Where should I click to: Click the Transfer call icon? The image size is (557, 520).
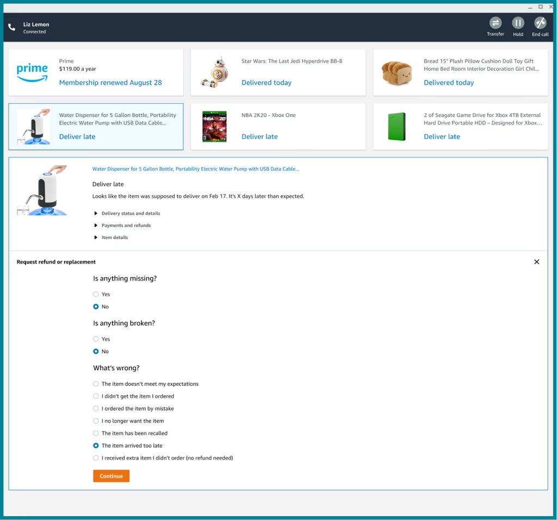[495, 23]
